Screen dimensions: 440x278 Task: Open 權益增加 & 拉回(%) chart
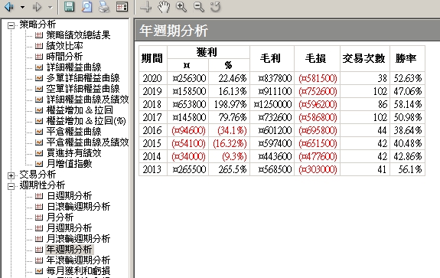[86, 121]
